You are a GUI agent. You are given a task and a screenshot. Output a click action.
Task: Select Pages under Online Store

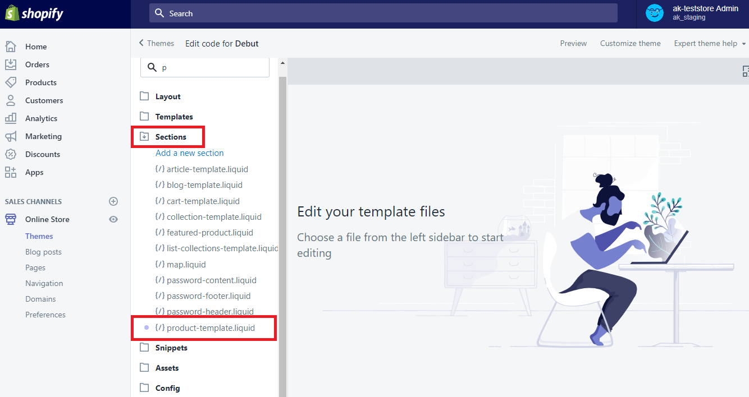click(35, 267)
